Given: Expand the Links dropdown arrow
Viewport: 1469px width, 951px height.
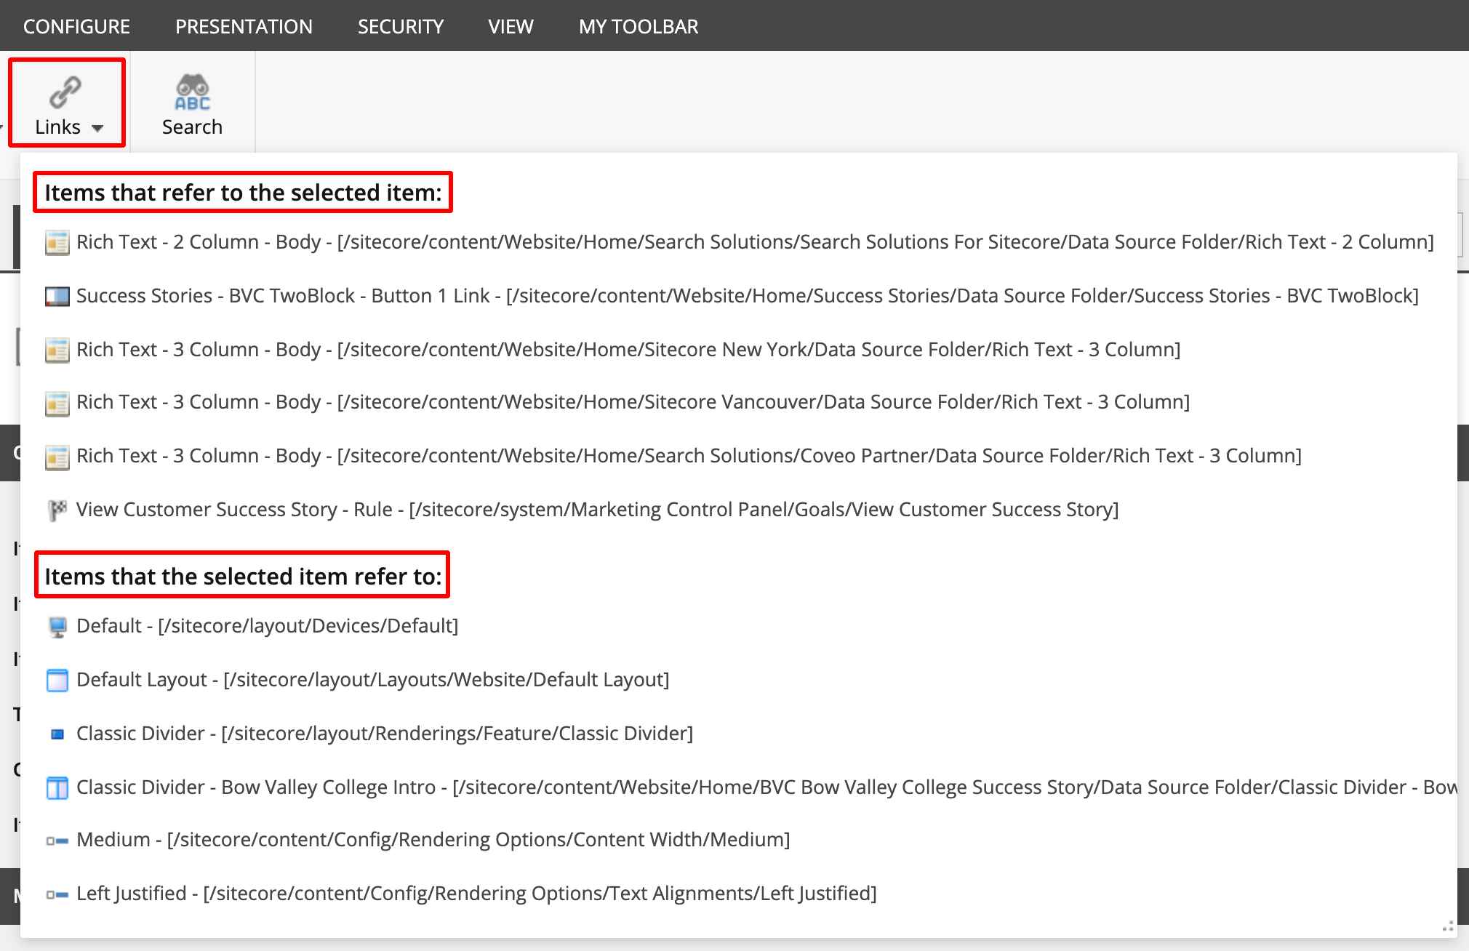Looking at the screenshot, I should (97, 129).
